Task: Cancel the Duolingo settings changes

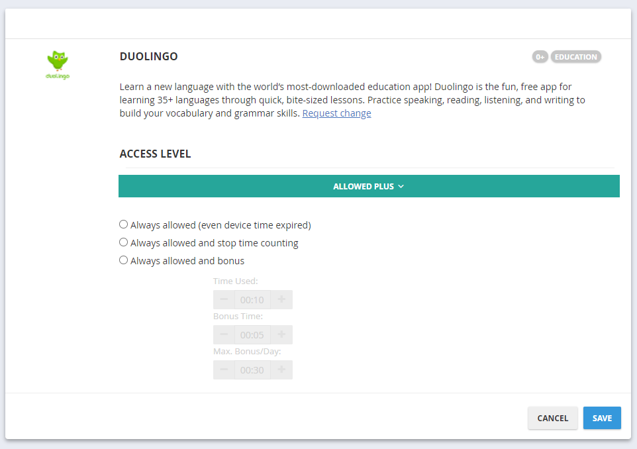Action: pyautogui.click(x=552, y=418)
